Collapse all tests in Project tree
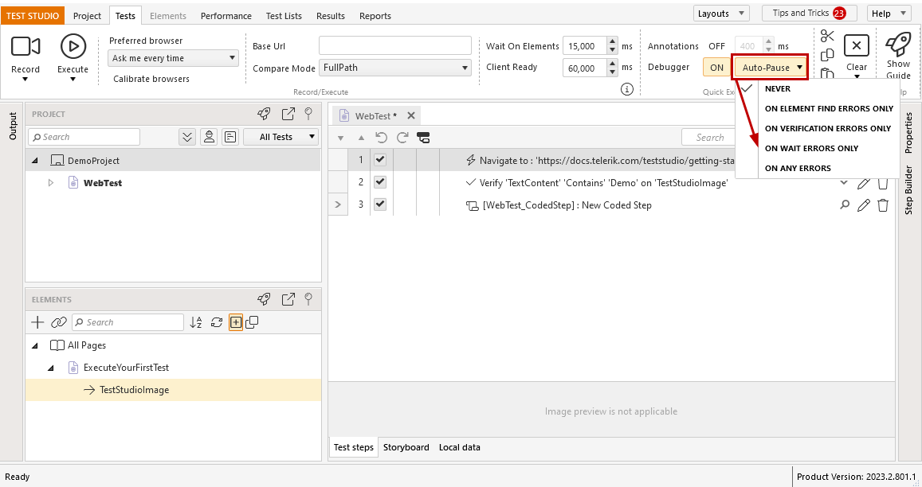922x487 pixels. click(187, 137)
